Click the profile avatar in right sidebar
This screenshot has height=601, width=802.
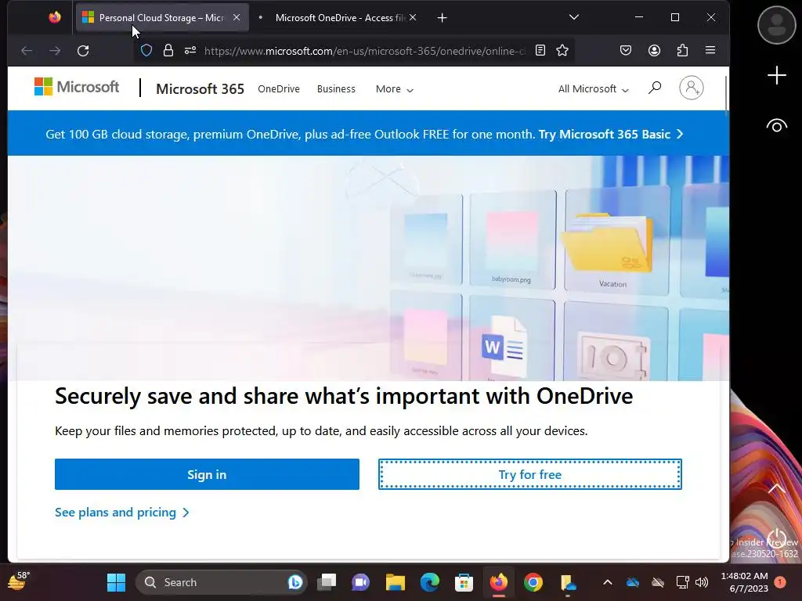776,25
